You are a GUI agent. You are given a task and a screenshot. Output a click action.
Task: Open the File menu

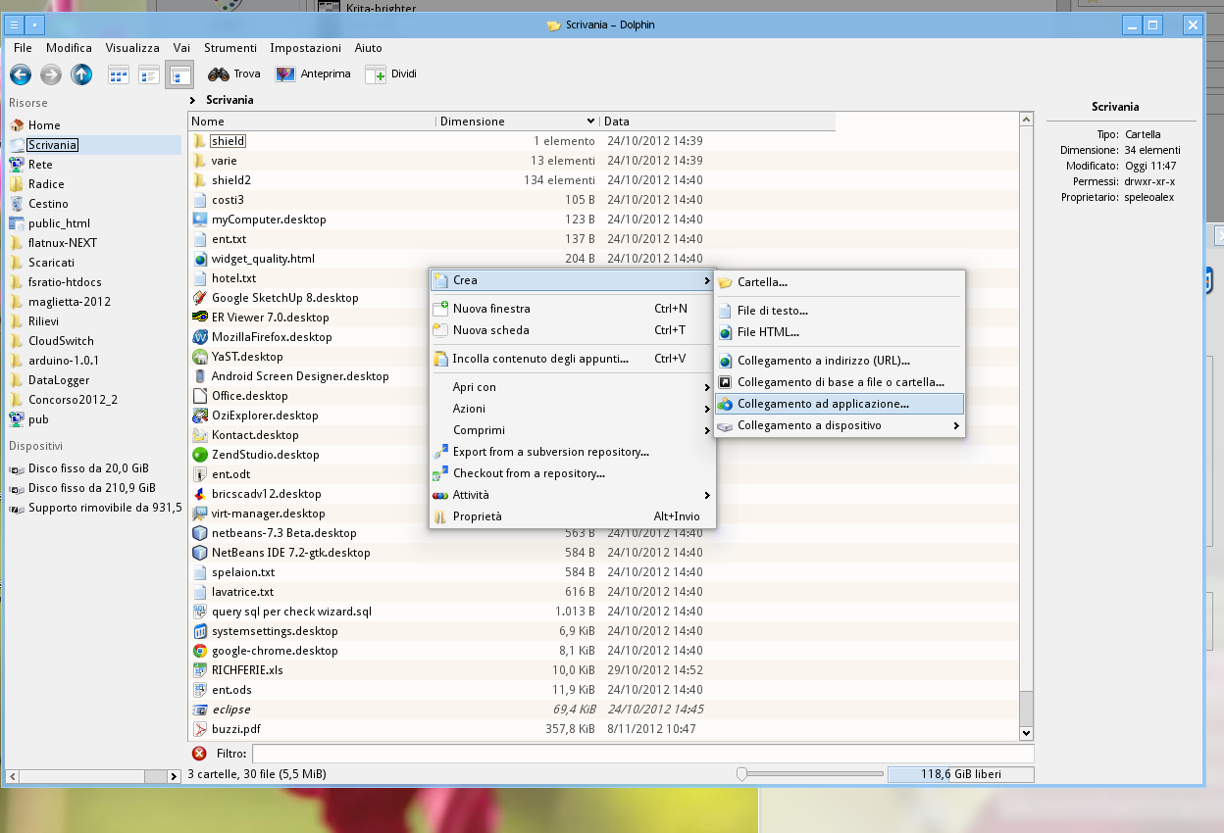pyautogui.click(x=23, y=48)
